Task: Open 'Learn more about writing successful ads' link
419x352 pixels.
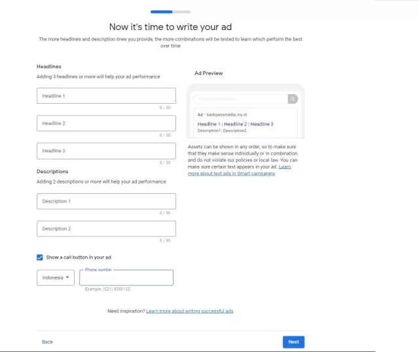Action: point(189,311)
